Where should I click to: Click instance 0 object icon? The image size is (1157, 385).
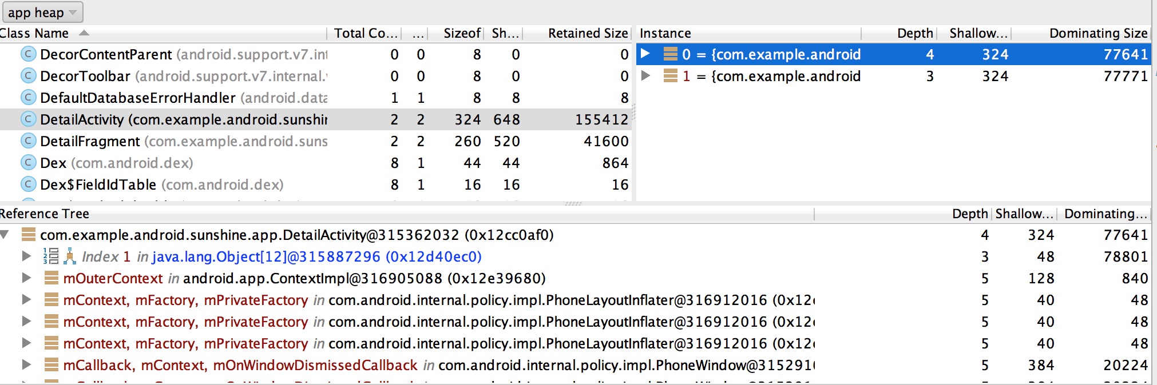(x=670, y=54)
